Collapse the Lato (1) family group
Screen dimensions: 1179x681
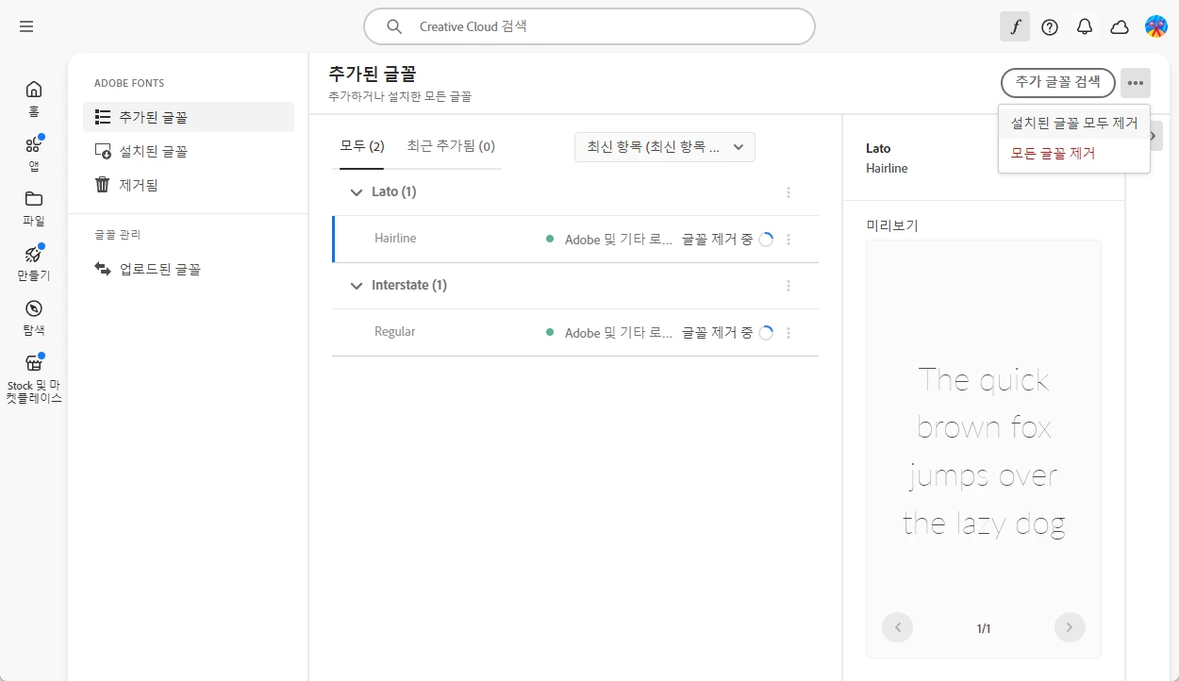[356, 192]
